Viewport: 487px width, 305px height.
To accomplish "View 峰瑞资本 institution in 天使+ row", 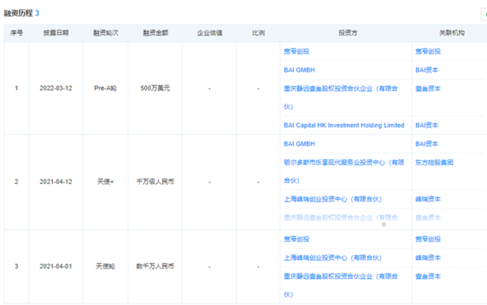I will click(427, 199).
